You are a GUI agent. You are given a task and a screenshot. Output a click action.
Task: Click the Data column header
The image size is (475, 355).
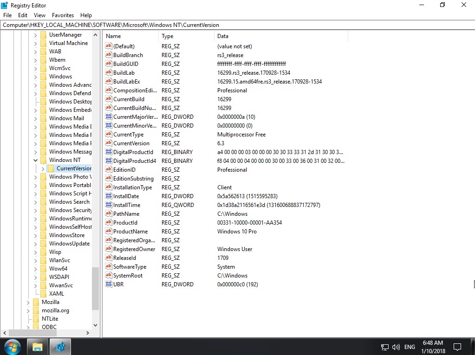[281, 36]
